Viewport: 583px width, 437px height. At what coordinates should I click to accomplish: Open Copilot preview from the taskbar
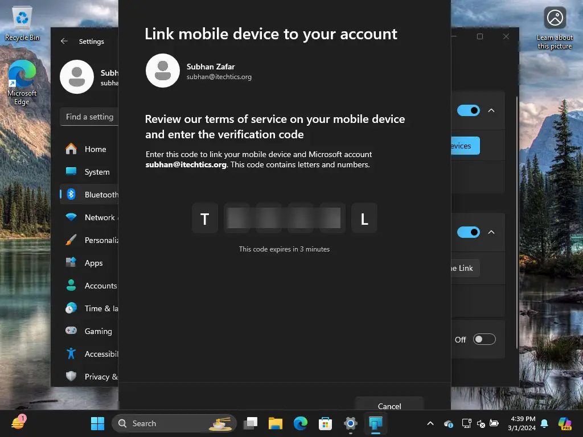(565, 423)
